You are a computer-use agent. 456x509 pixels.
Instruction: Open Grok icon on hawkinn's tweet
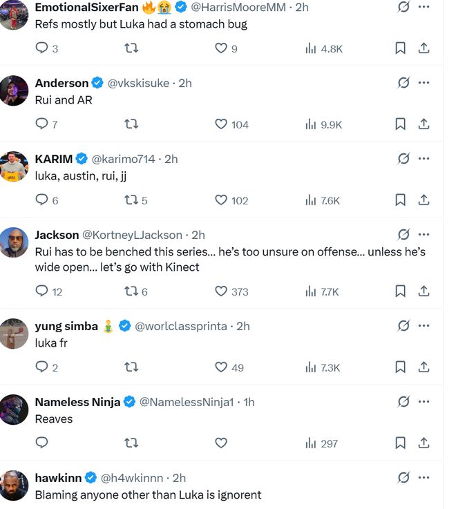403,477
